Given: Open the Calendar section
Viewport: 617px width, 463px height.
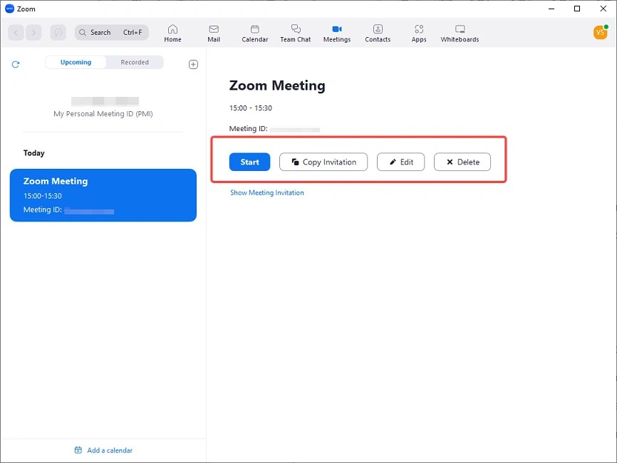Looking at the screenshot, I should 254,33.
